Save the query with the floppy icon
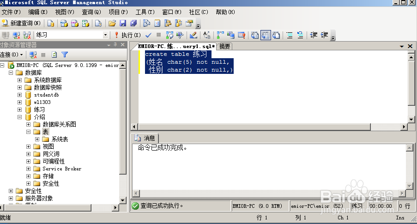This screenshot has width=417, height=224. tap(122, 24)
